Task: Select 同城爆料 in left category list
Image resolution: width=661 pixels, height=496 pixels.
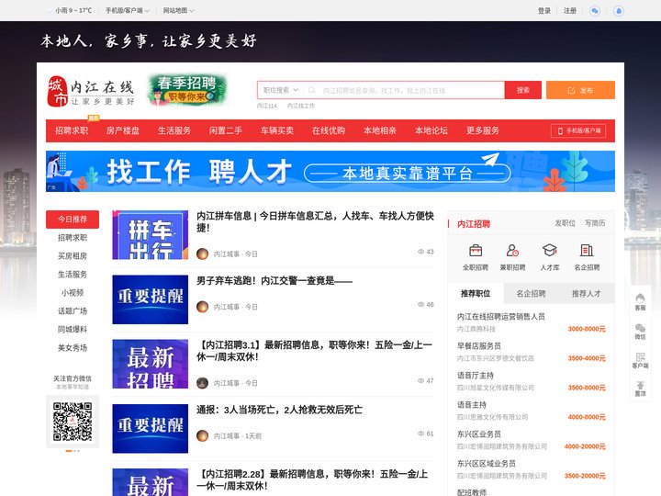Action: (73, 330)
